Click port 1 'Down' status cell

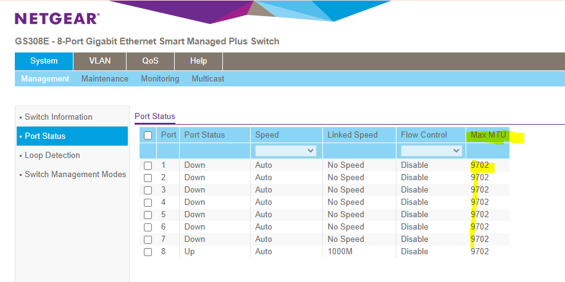click(x=195, y=165)
